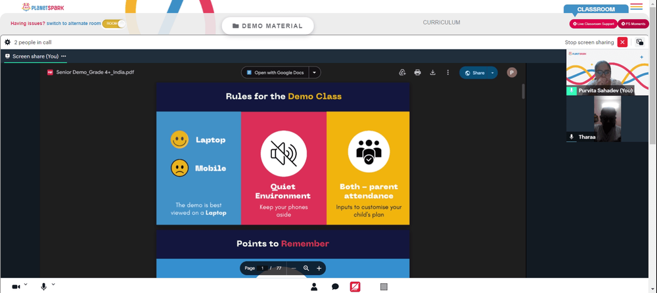Download the PDF file
The width and height of the screenshot is (657, 293).
432,72
